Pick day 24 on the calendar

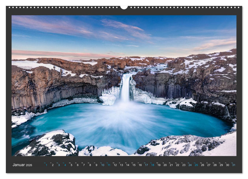(190, 165)
